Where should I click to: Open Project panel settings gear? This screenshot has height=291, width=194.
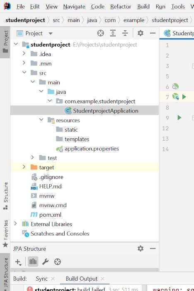[x=141, y=33]
